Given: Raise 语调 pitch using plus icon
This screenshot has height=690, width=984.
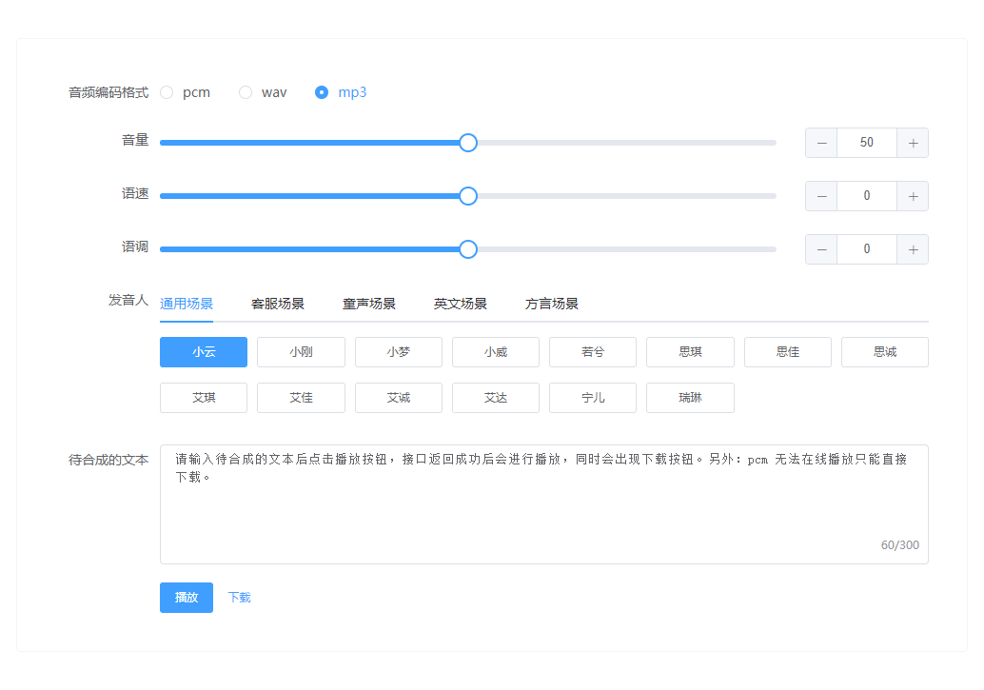Looking at the screenshot, I should (x=913, y=249).
